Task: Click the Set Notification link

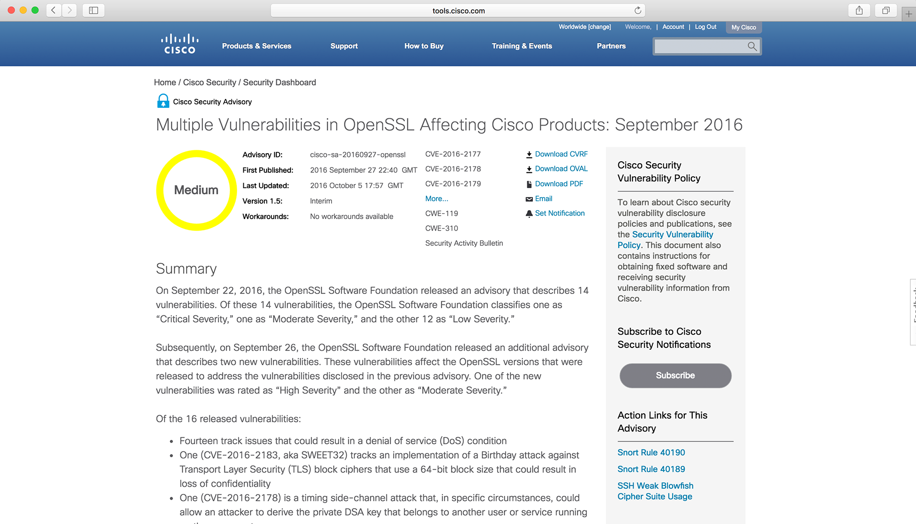Action: [x=560, y=213]
